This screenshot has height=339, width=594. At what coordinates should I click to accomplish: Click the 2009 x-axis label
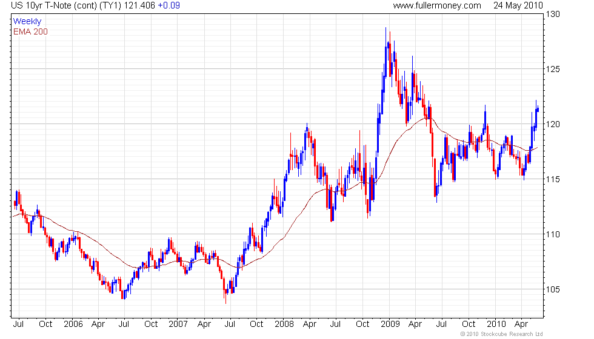pyautogui.click(x=390, y=324)
